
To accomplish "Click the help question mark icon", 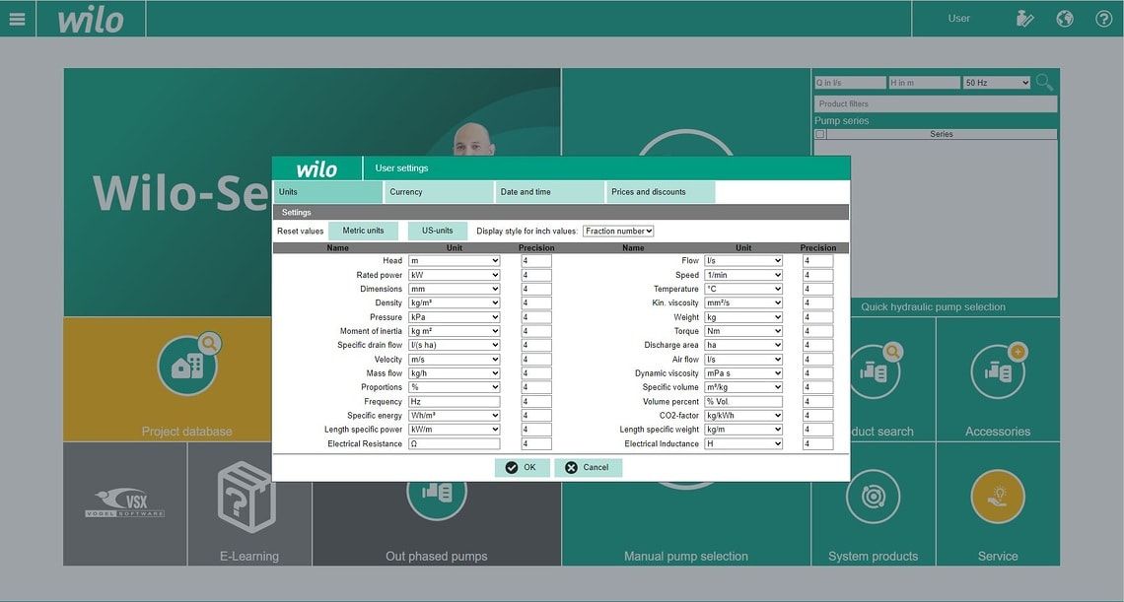I will tap(1103, 19).
